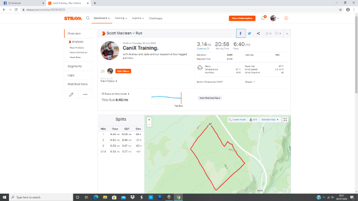Open the Dashboard dropdown menu
Screen dimensions: 358x201
point(102,18)
